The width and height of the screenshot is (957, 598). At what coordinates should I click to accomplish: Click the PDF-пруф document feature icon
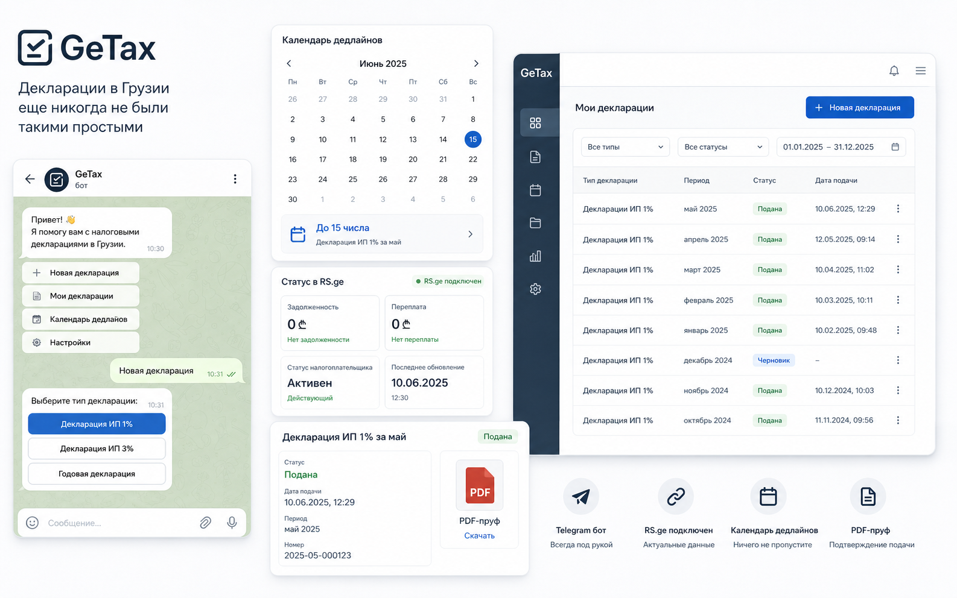point(868,496)
